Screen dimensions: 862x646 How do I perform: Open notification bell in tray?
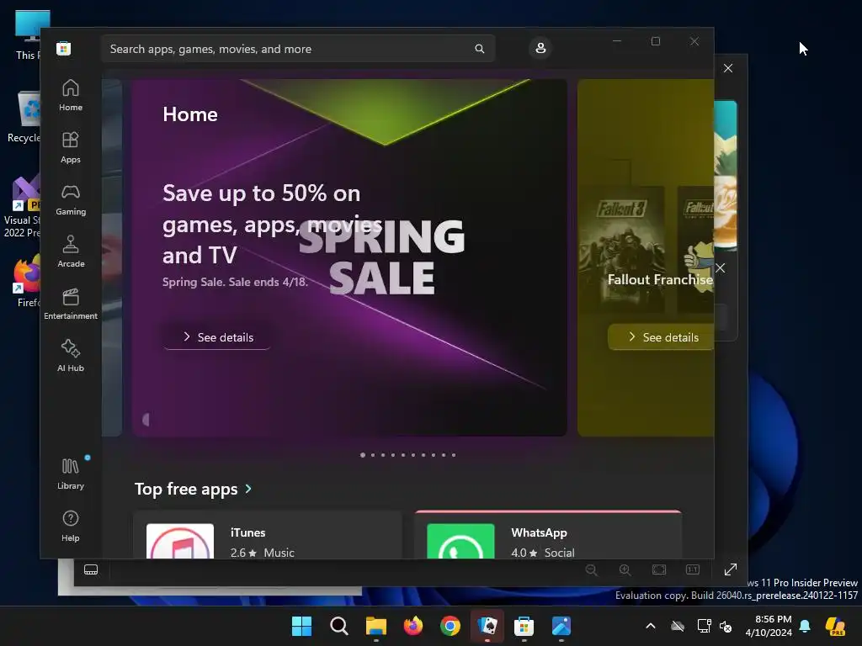[x=805, y=626]
